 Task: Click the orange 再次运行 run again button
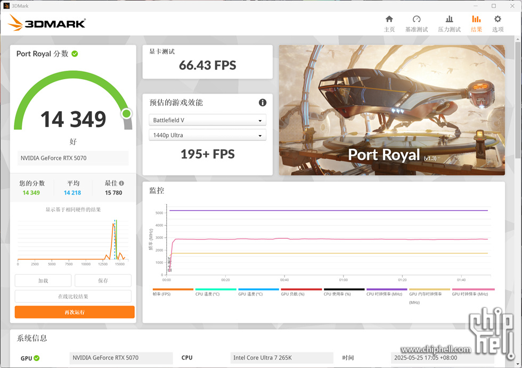click(75, 312)
